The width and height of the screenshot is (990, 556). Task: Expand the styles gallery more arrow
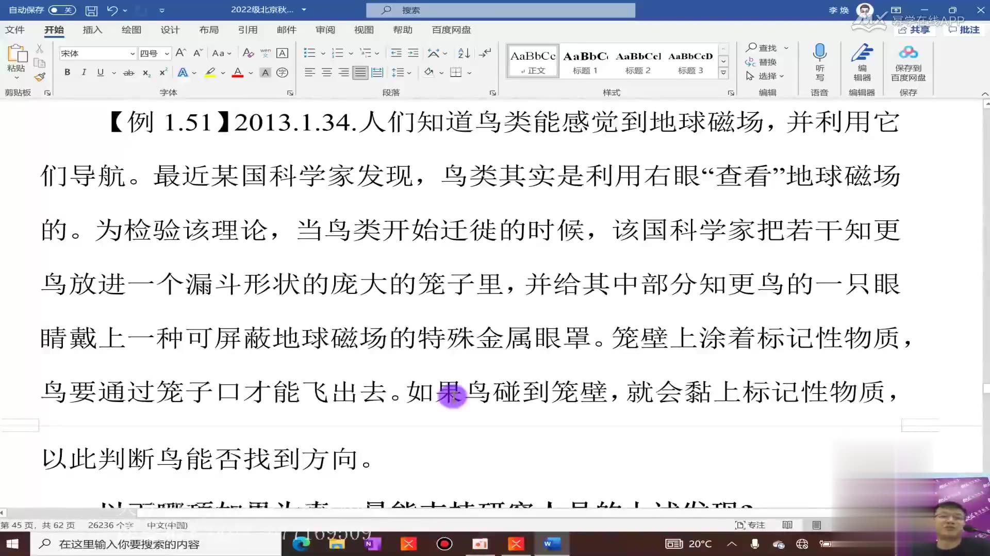point(723,73)
